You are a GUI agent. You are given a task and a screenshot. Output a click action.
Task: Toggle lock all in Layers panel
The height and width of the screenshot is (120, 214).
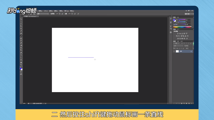point(183,48)
